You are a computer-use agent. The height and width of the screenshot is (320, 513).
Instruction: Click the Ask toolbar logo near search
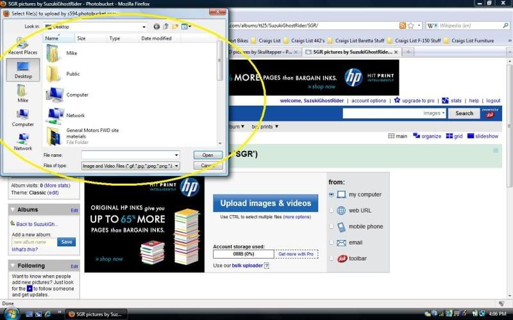tap(490, 113)
